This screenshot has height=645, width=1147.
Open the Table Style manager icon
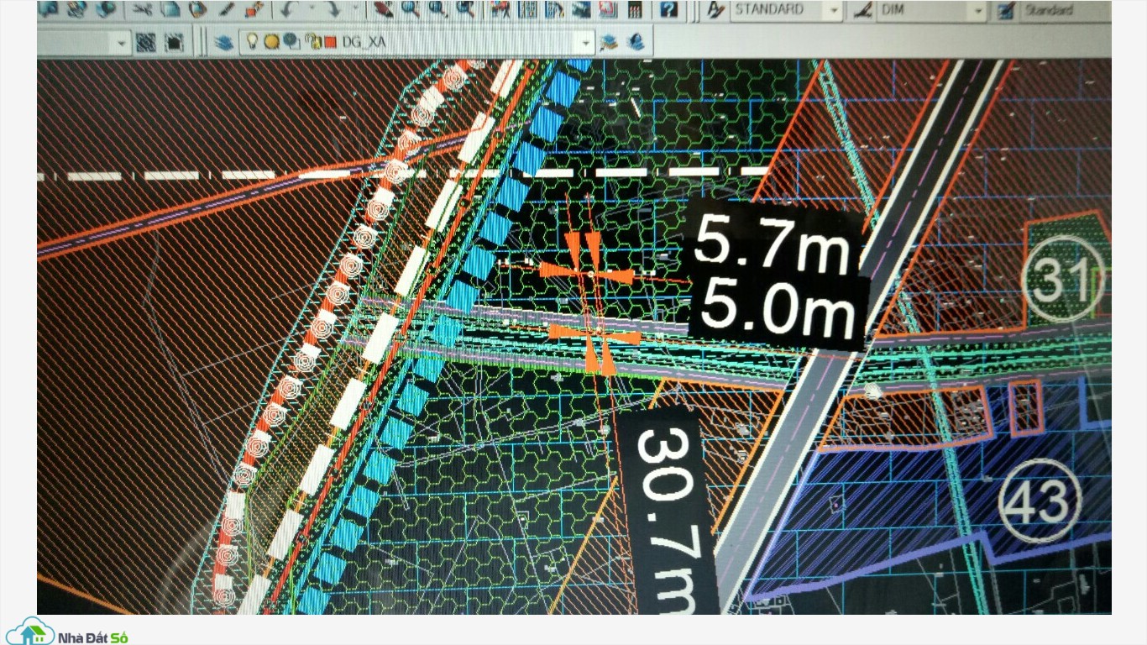tap(1005, 10)
